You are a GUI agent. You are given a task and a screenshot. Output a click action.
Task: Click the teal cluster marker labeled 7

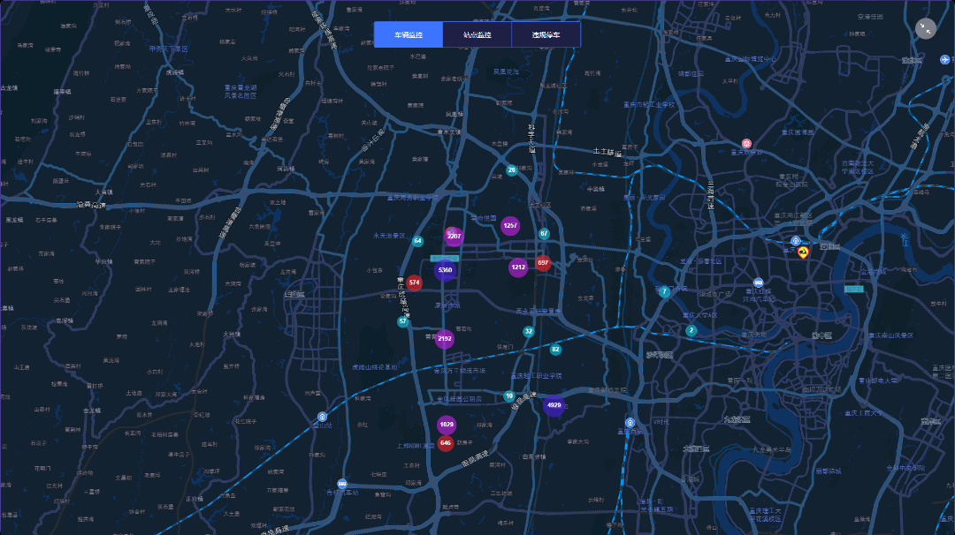pos(664,292)
